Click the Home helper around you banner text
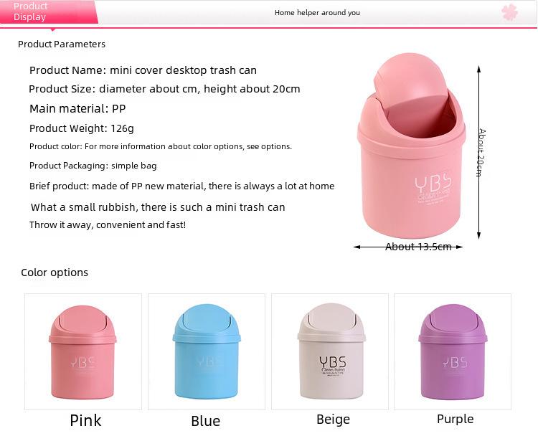This screenshot has width=538, height=436. 317,13
